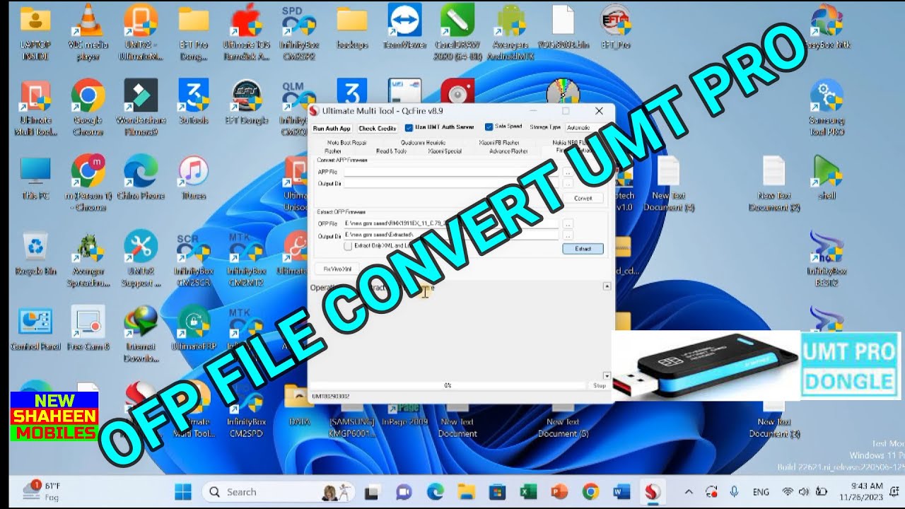Open the shell desktop shortcut
The height and width of the screenshot is (509, 905).
tap(827, 177)
